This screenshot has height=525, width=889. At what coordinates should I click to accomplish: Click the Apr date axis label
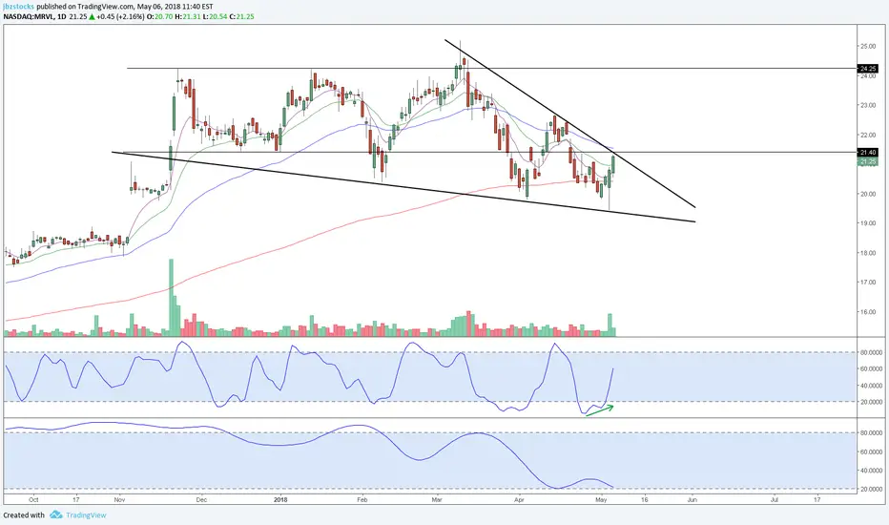click(519, 500)
